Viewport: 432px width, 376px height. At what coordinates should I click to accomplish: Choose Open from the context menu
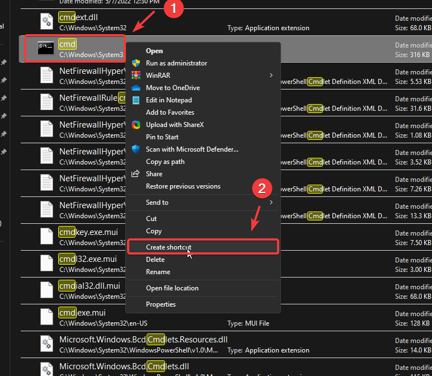[203, 51]
